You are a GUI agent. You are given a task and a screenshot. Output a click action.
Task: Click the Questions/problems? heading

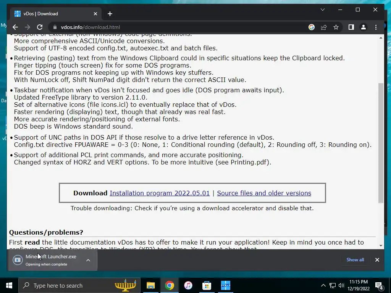(x=46, y=232)
